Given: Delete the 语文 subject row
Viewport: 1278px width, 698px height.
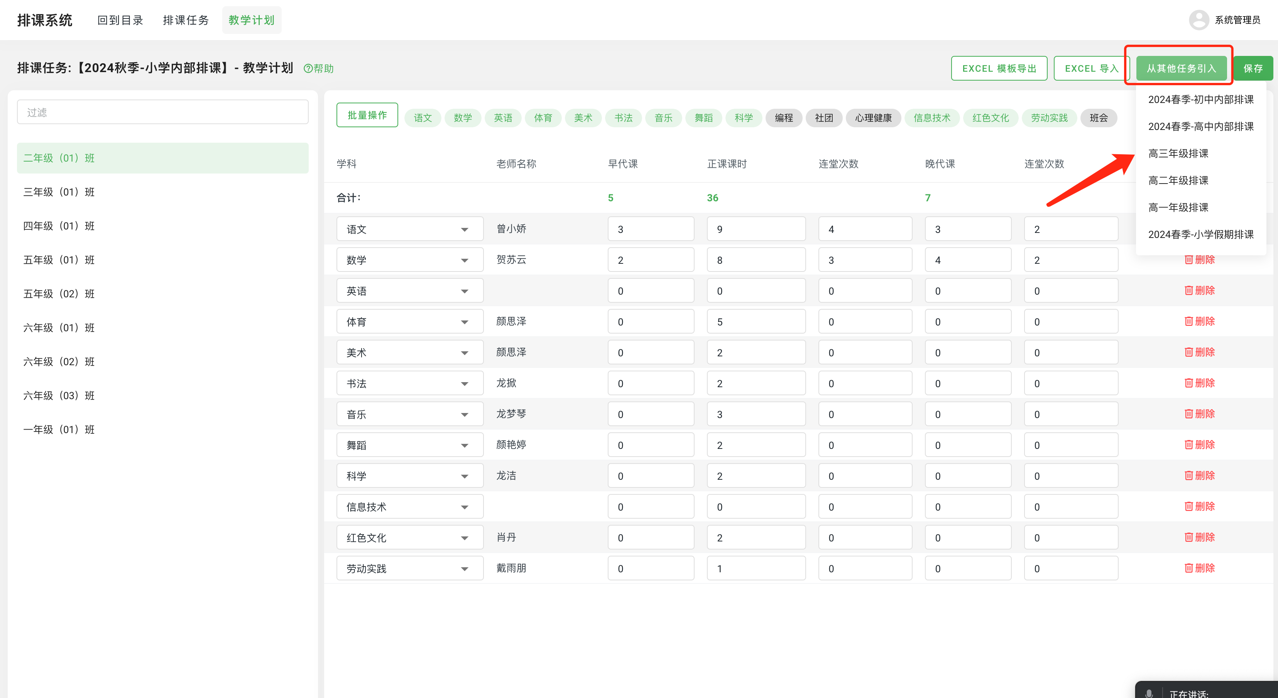Looking at the screenshot, I should pyautogui.click(x=1200, y=229).
